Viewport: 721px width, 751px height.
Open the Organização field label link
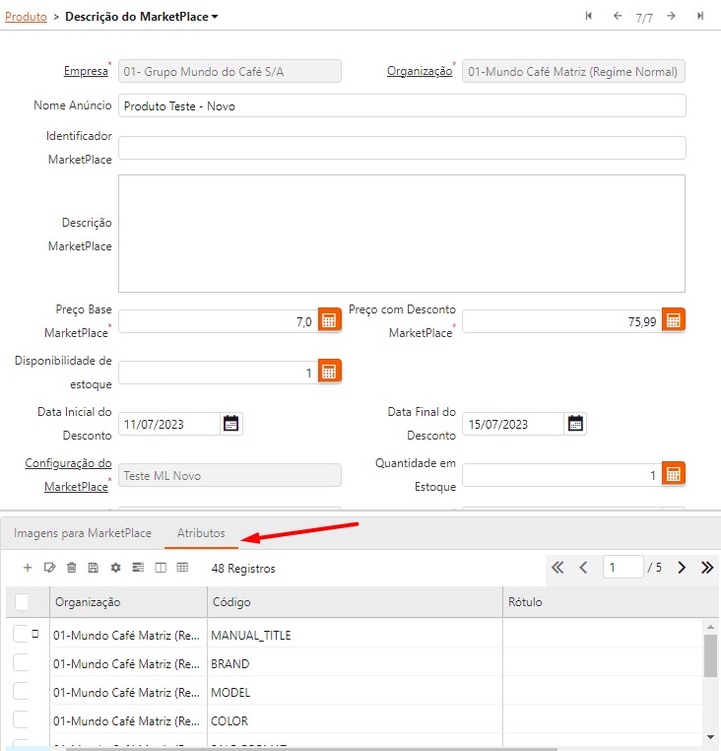[x=419, y=71]
